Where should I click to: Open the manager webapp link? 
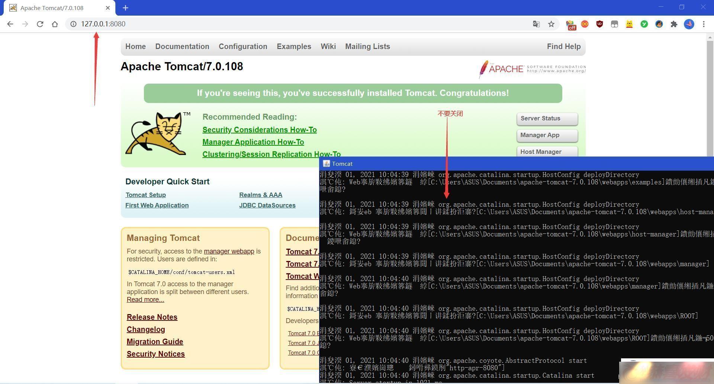pos(229,251)
